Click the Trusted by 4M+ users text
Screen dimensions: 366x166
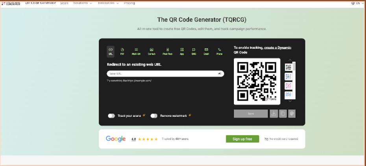pyautogui.click(x=175, y=139)
